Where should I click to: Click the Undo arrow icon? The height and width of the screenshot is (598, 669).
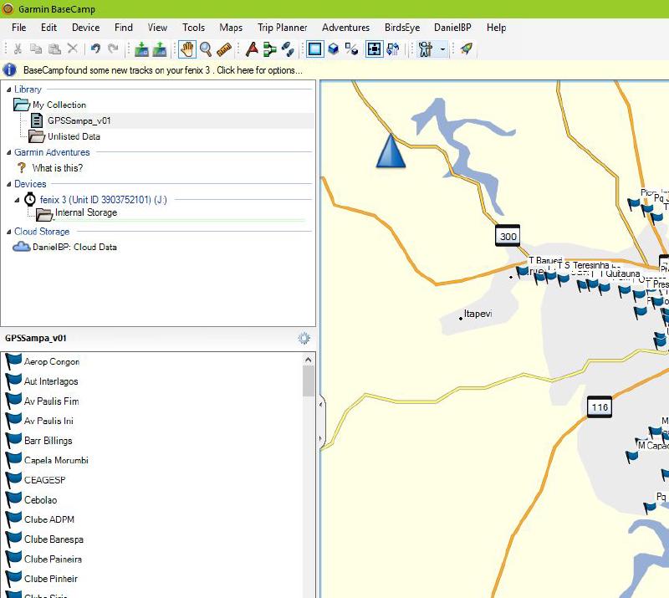pyautogui.click(x=95, y=49)
